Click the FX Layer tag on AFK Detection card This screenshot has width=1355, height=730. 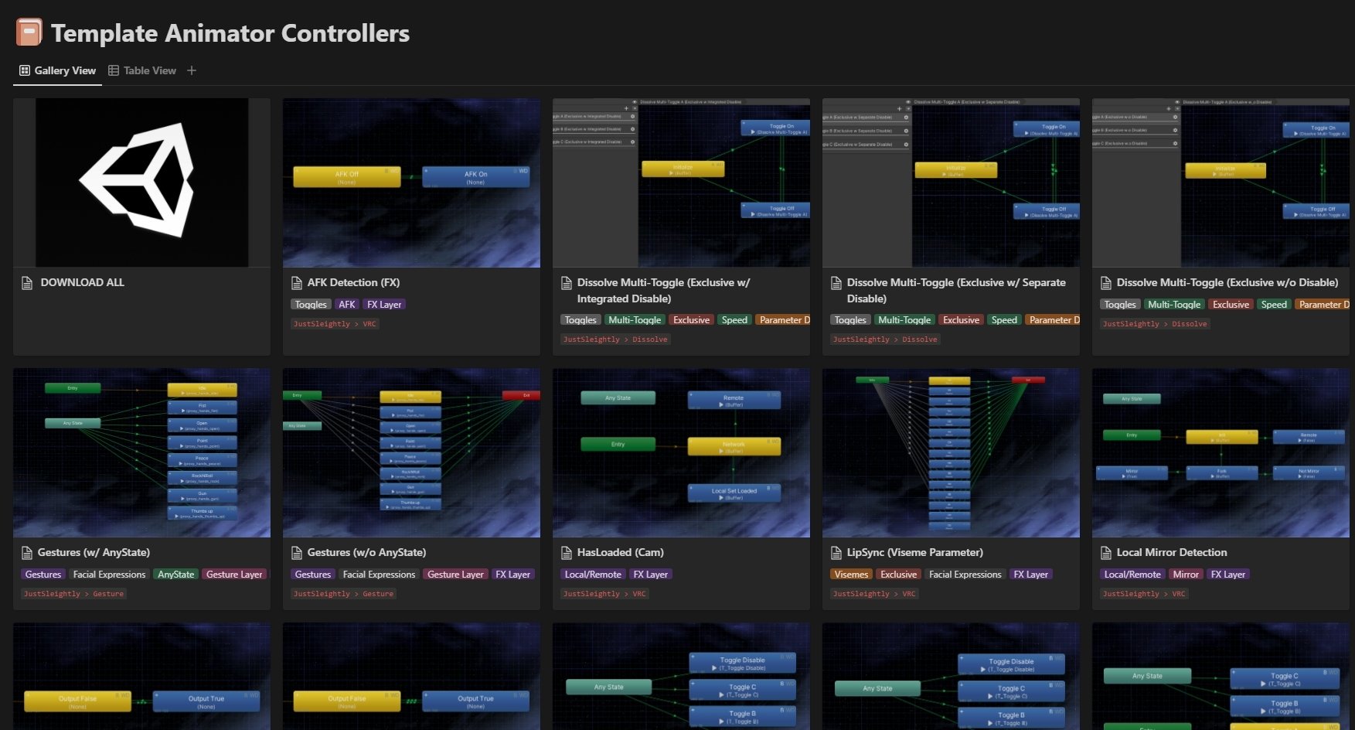384,304
